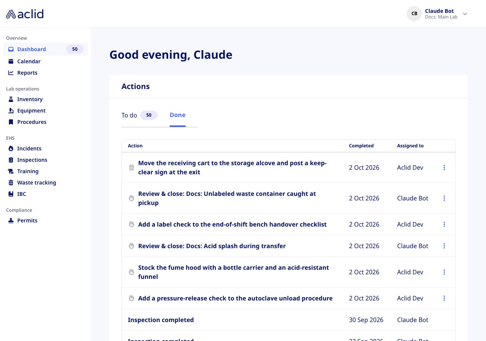Click the Inventory flask icon
Screen dimensions: 486x341
pos(11,99)
